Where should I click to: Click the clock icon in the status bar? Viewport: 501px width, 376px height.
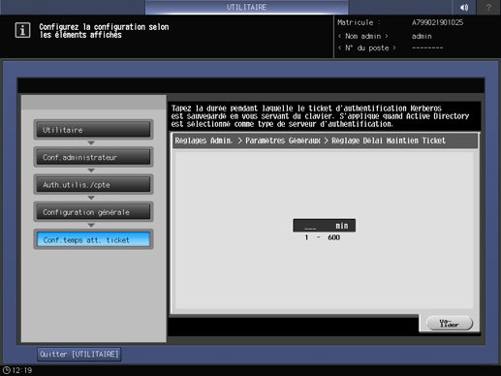pyautogui.click(x=7, y=370)
